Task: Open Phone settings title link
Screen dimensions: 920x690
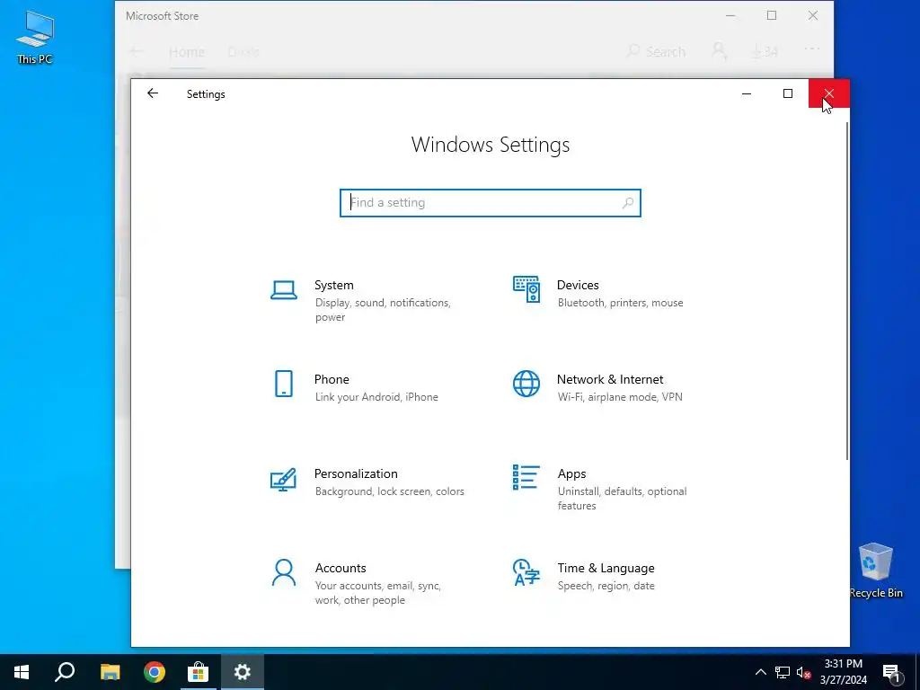Action: point(332,380)
